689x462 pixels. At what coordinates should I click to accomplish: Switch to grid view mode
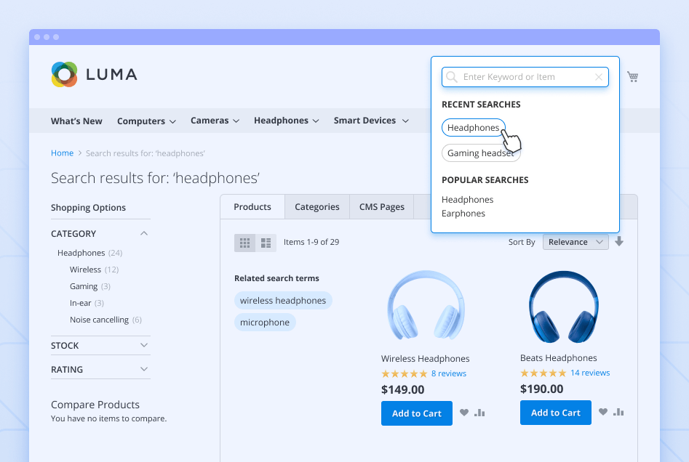click(x=245, y=243)
